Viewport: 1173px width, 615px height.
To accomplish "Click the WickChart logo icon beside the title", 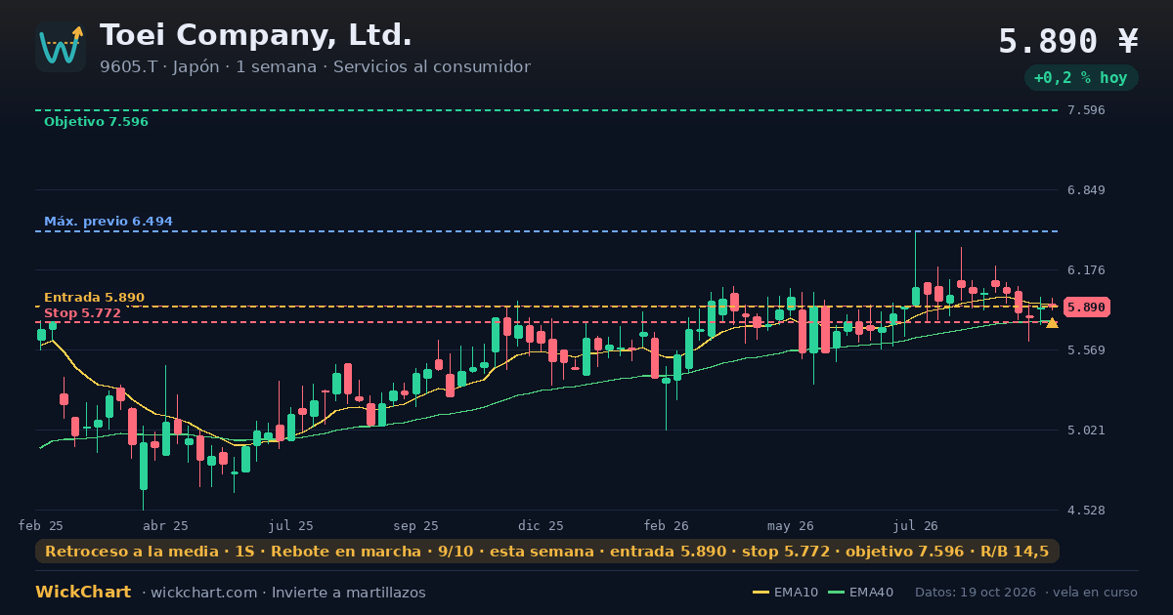I will (61, 47).
